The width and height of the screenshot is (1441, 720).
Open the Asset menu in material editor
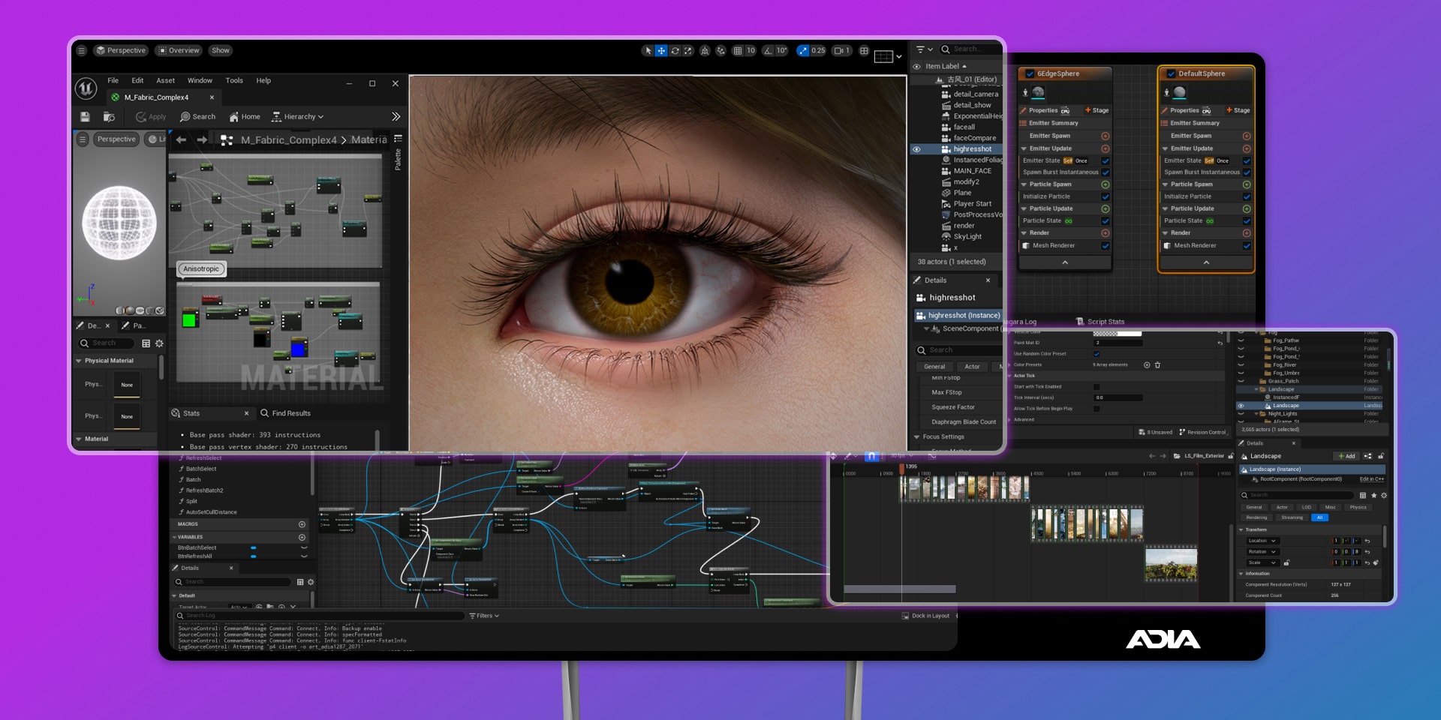pyautogui.click(x=165, y=81)
